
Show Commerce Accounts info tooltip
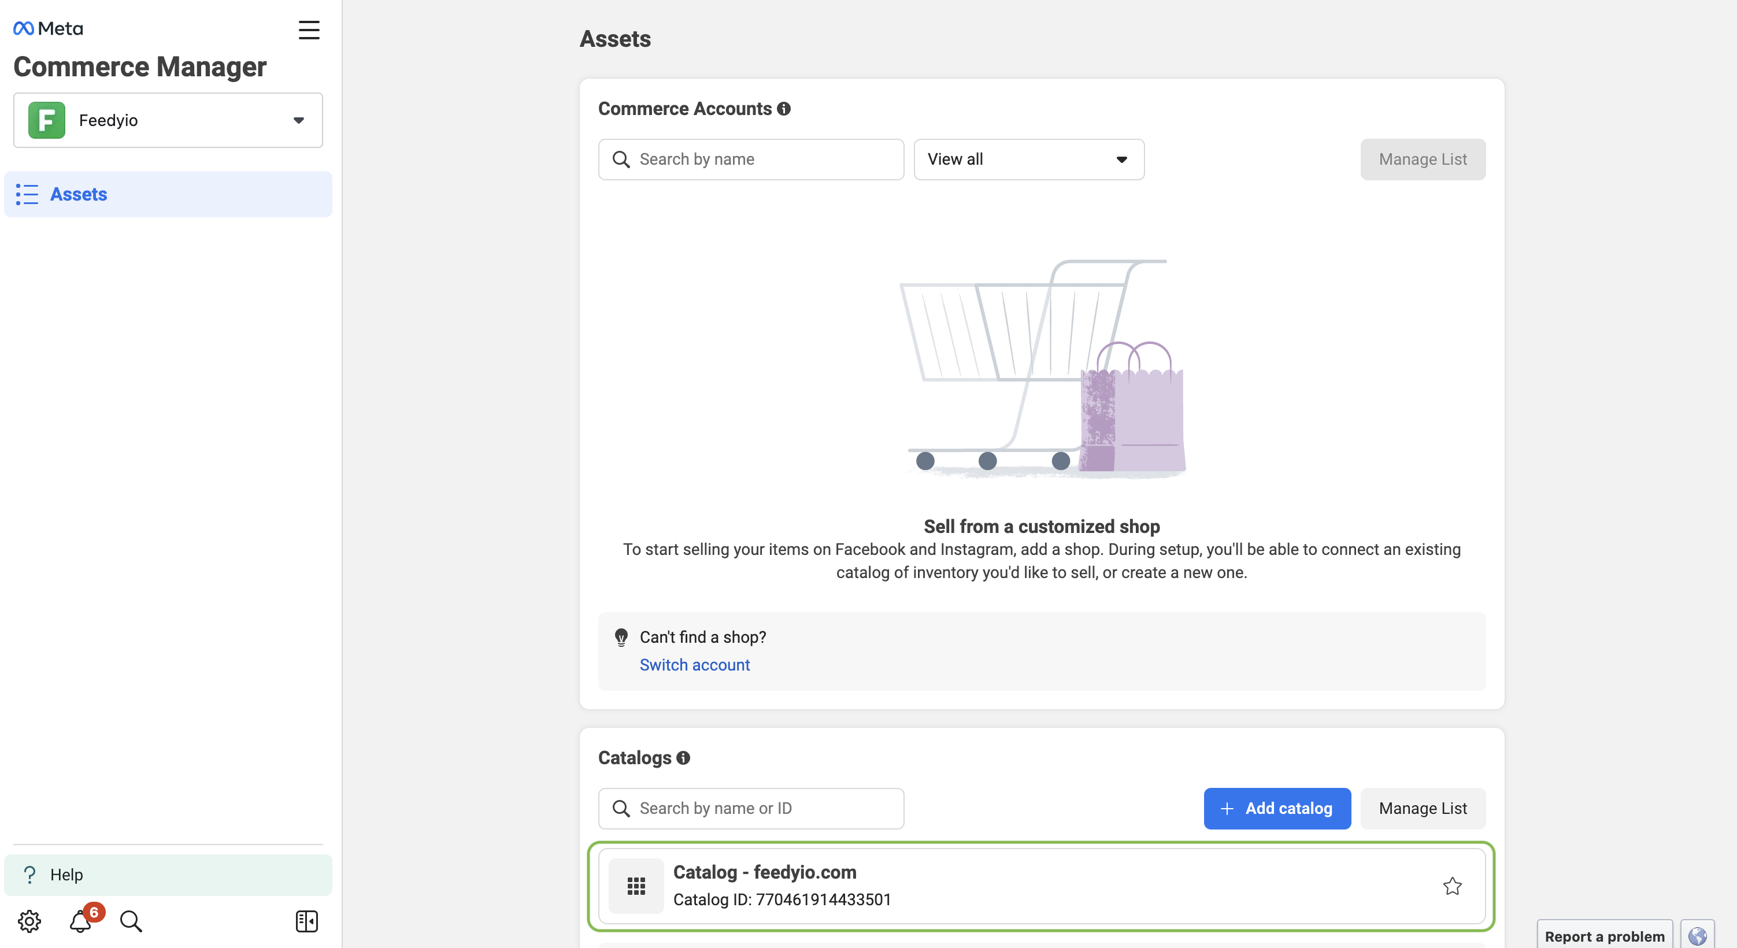pos(784,109)
